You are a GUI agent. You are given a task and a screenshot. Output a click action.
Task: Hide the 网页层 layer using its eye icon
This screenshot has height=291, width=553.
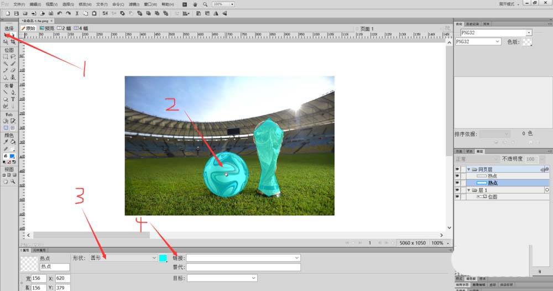[457, 169]
